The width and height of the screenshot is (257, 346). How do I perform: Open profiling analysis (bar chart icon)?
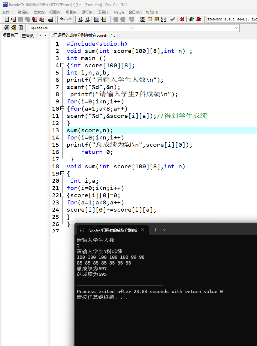[x=191, y=19]
